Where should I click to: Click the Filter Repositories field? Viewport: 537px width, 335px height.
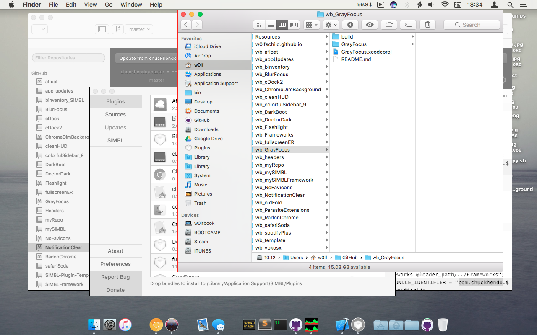[x=68, y=58]
